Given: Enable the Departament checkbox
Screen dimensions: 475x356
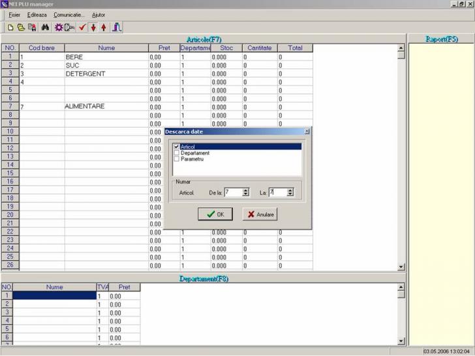Looking at the screenshot, I should tap(177, 153).
